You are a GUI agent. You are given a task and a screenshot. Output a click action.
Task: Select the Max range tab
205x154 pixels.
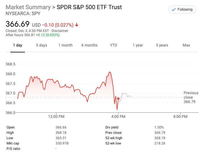click(186, 45)
